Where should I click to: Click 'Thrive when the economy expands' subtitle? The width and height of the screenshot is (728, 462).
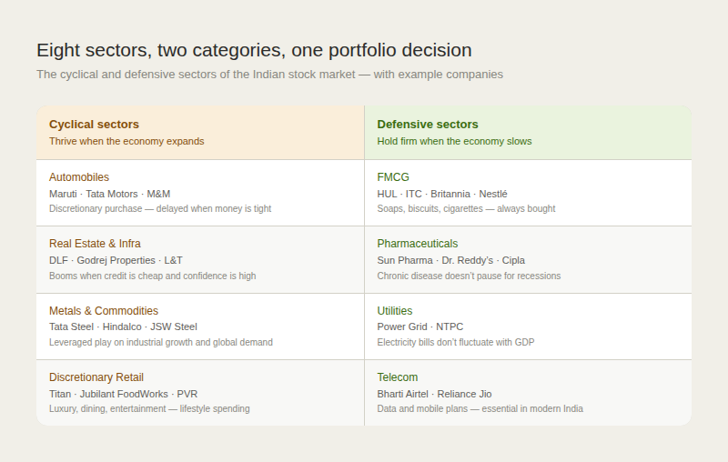click(126, 141)
